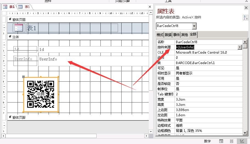Open the 其他 properties tab
Screen dimensions: 250x144
point(184,35)
